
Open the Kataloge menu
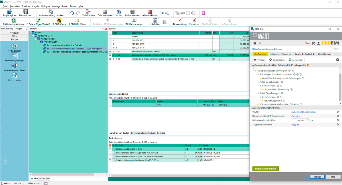coord(56,6)
